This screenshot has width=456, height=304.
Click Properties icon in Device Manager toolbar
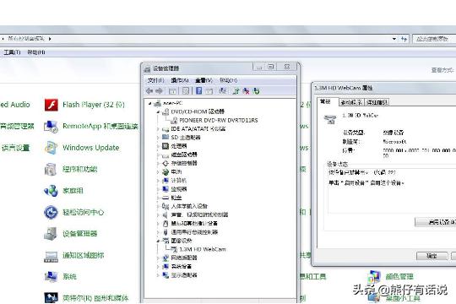pos(186,91)
